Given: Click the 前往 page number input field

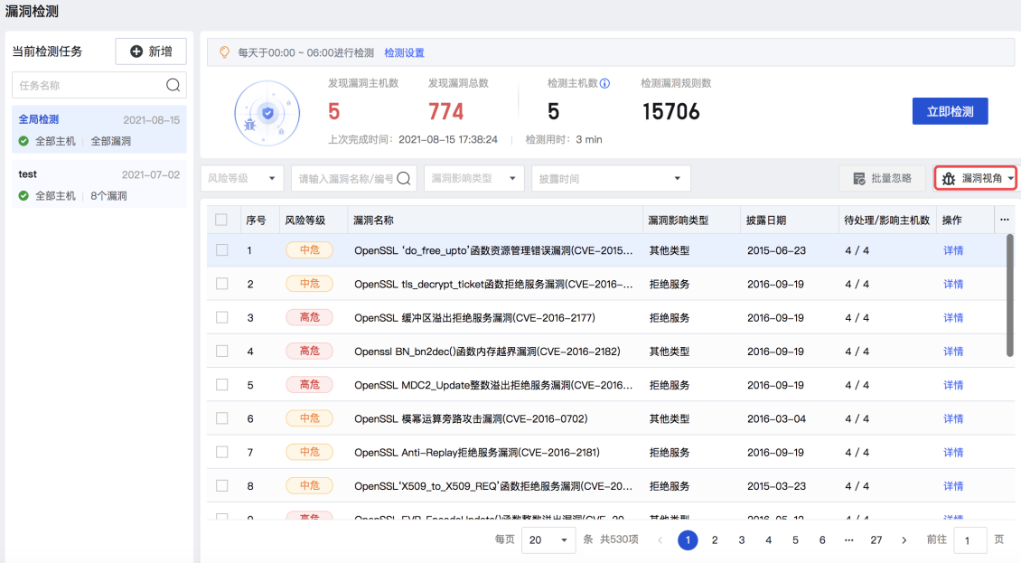Looking at the screenshot, I should click(x=969, y=540).
